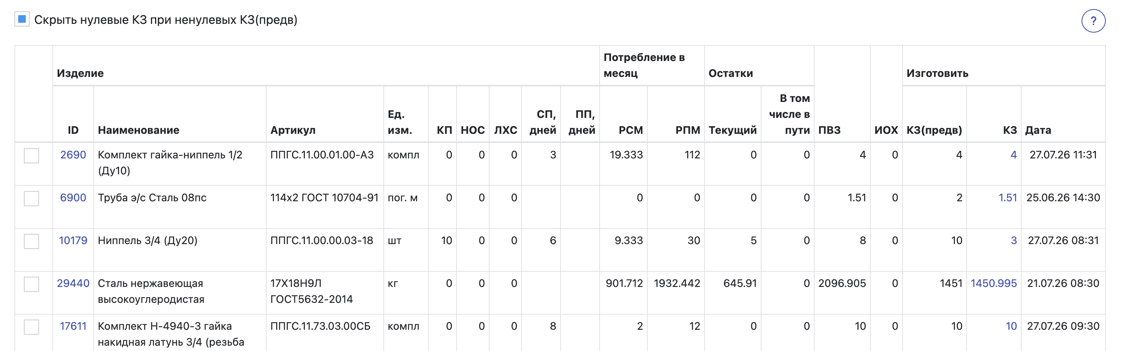This screenshot has width=1124, height=351.
Task: Follow the 10179 ID link
Action: coord(73,240)
